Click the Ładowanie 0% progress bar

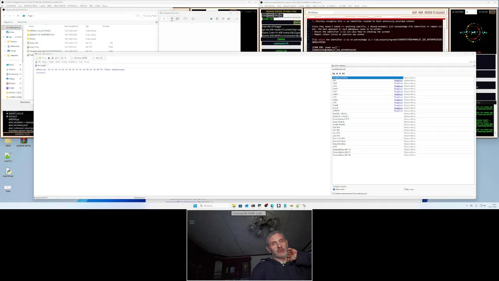[x=281, y=43]
